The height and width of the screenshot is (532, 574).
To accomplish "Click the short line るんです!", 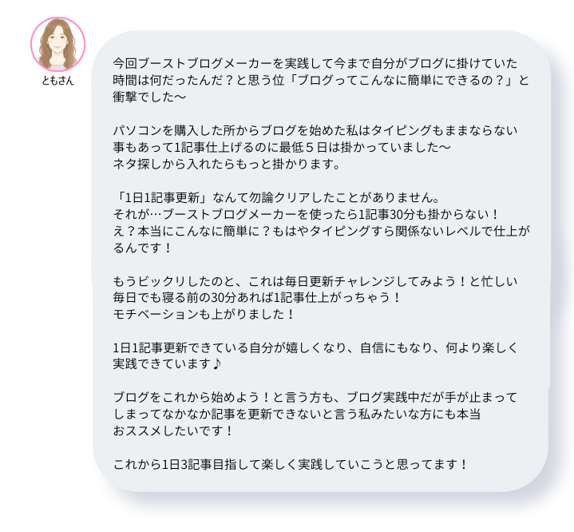I will coord(142,248).
